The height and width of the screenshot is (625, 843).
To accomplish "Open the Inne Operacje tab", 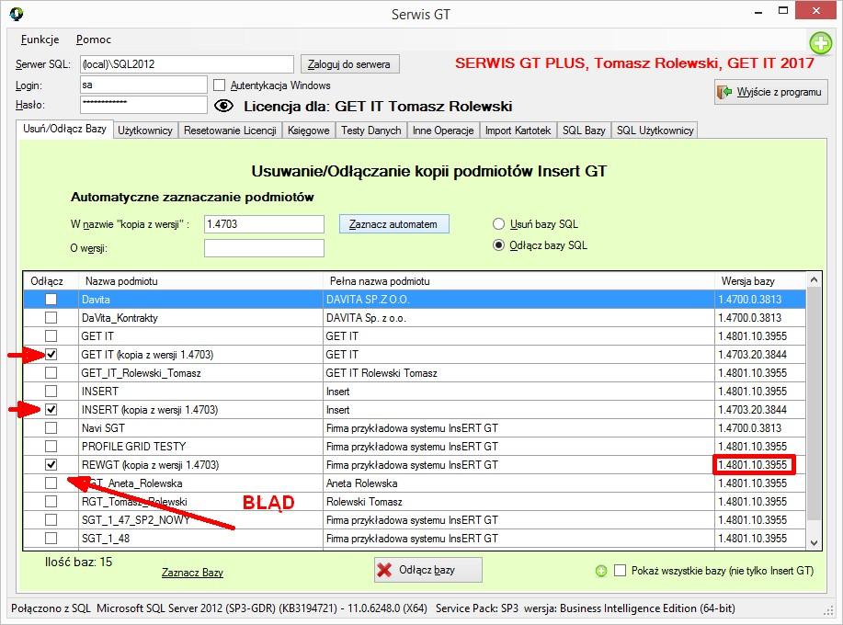I will click(x=443, y=131).
